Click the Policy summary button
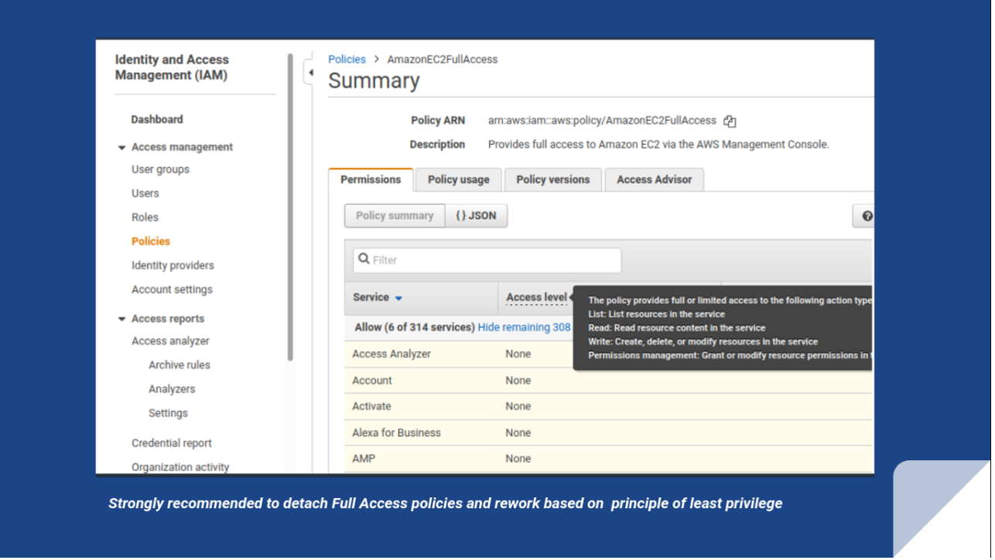The height and width of the screenshot is (560, 995). (x=395, y=216)
